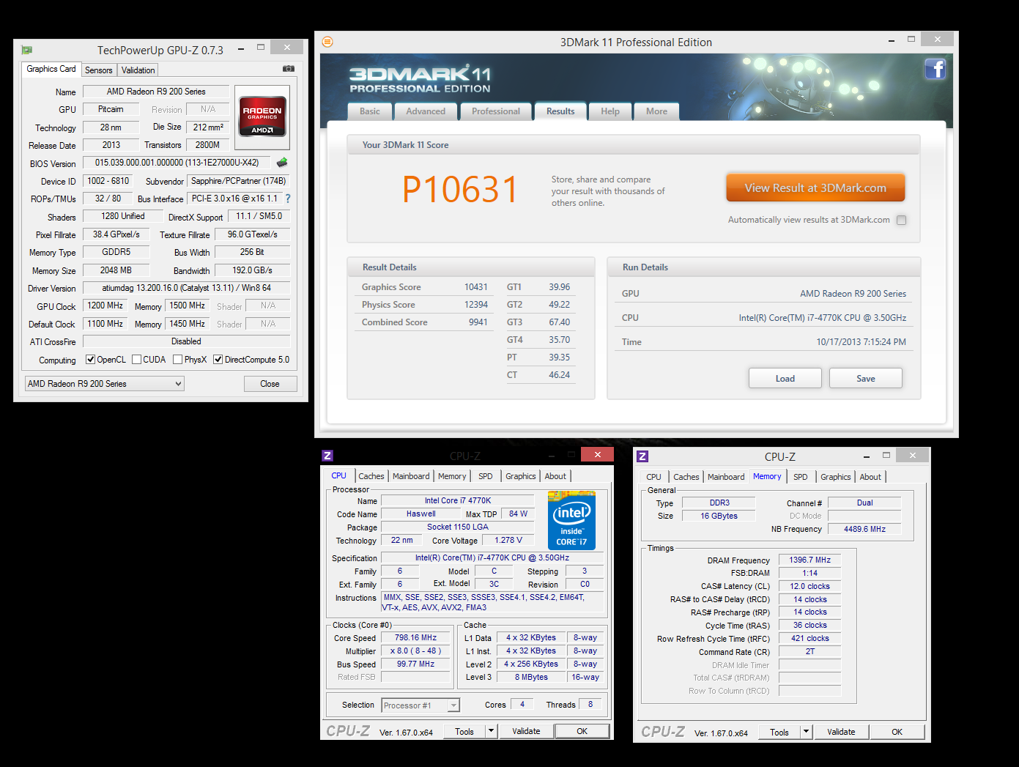1019x767 pixels.
Task: Open Mainboard tab in left CPU-Z window
Action: pos(411,476)
